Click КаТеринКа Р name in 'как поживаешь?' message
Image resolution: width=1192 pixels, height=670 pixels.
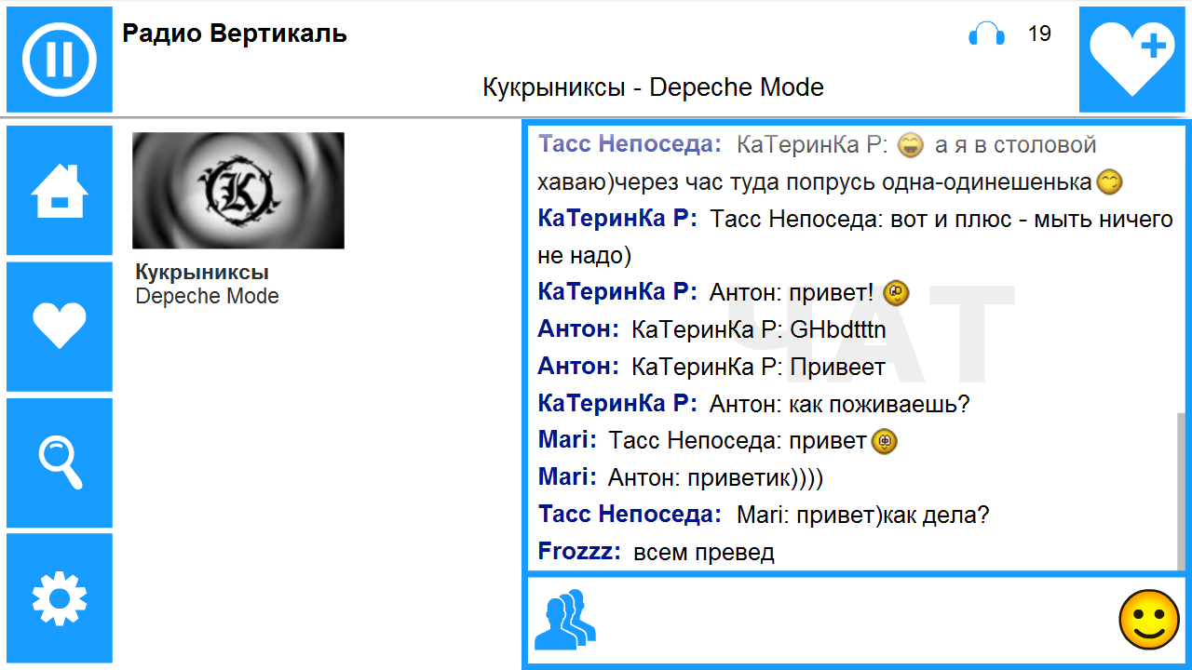tap(617, 403)
